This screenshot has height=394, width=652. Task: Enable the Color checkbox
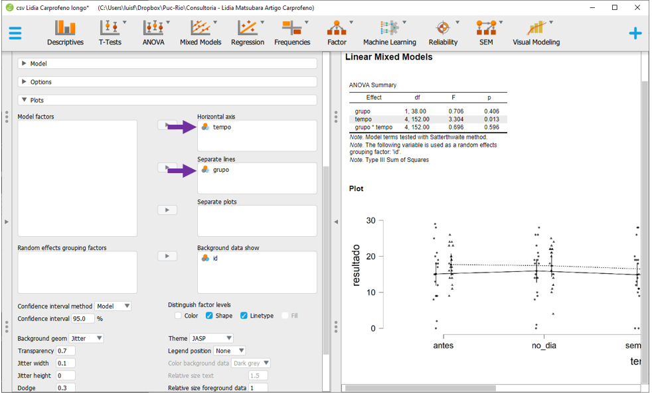(179, 316)
